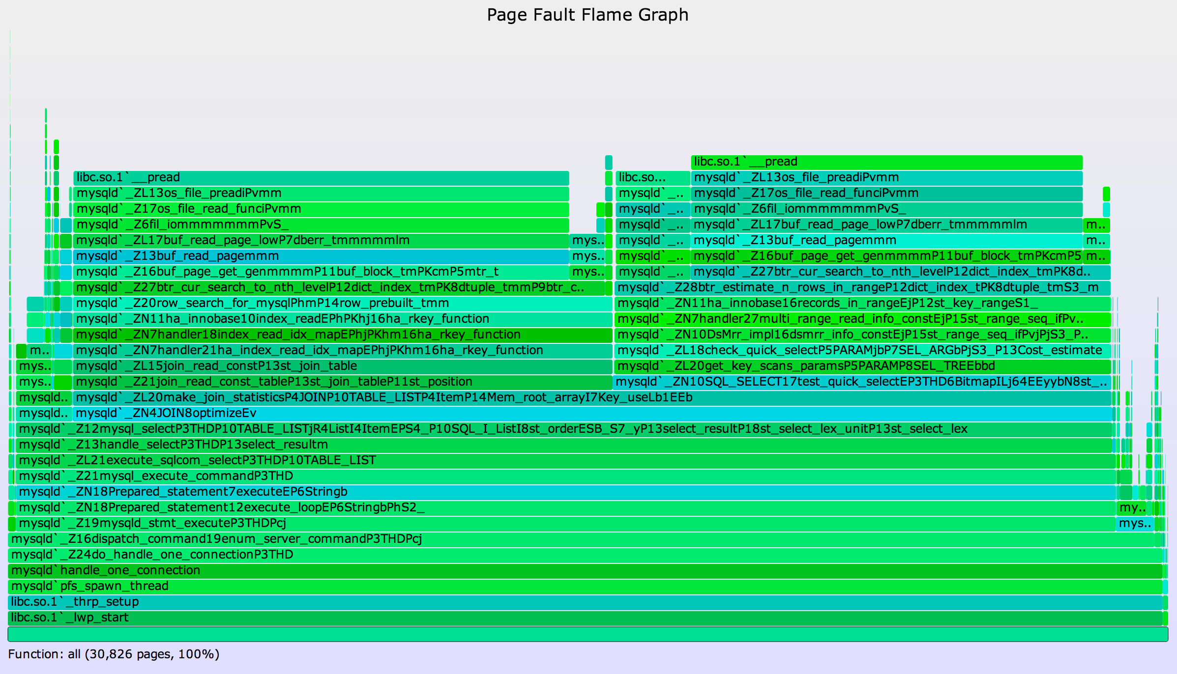The width and height of the screenshot is (1177, 674).
Task: Click the mysqld`pfs_spawn_thread frame
Action: [x=585, y=586]
